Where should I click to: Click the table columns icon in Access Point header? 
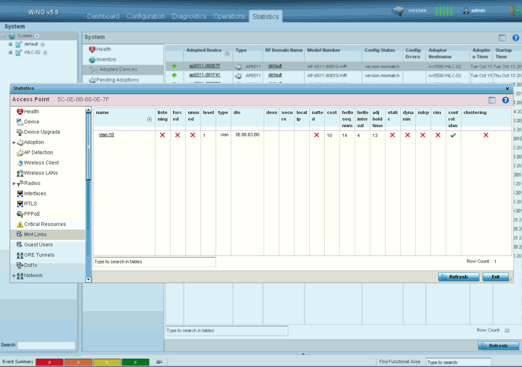tap(492, 100)
